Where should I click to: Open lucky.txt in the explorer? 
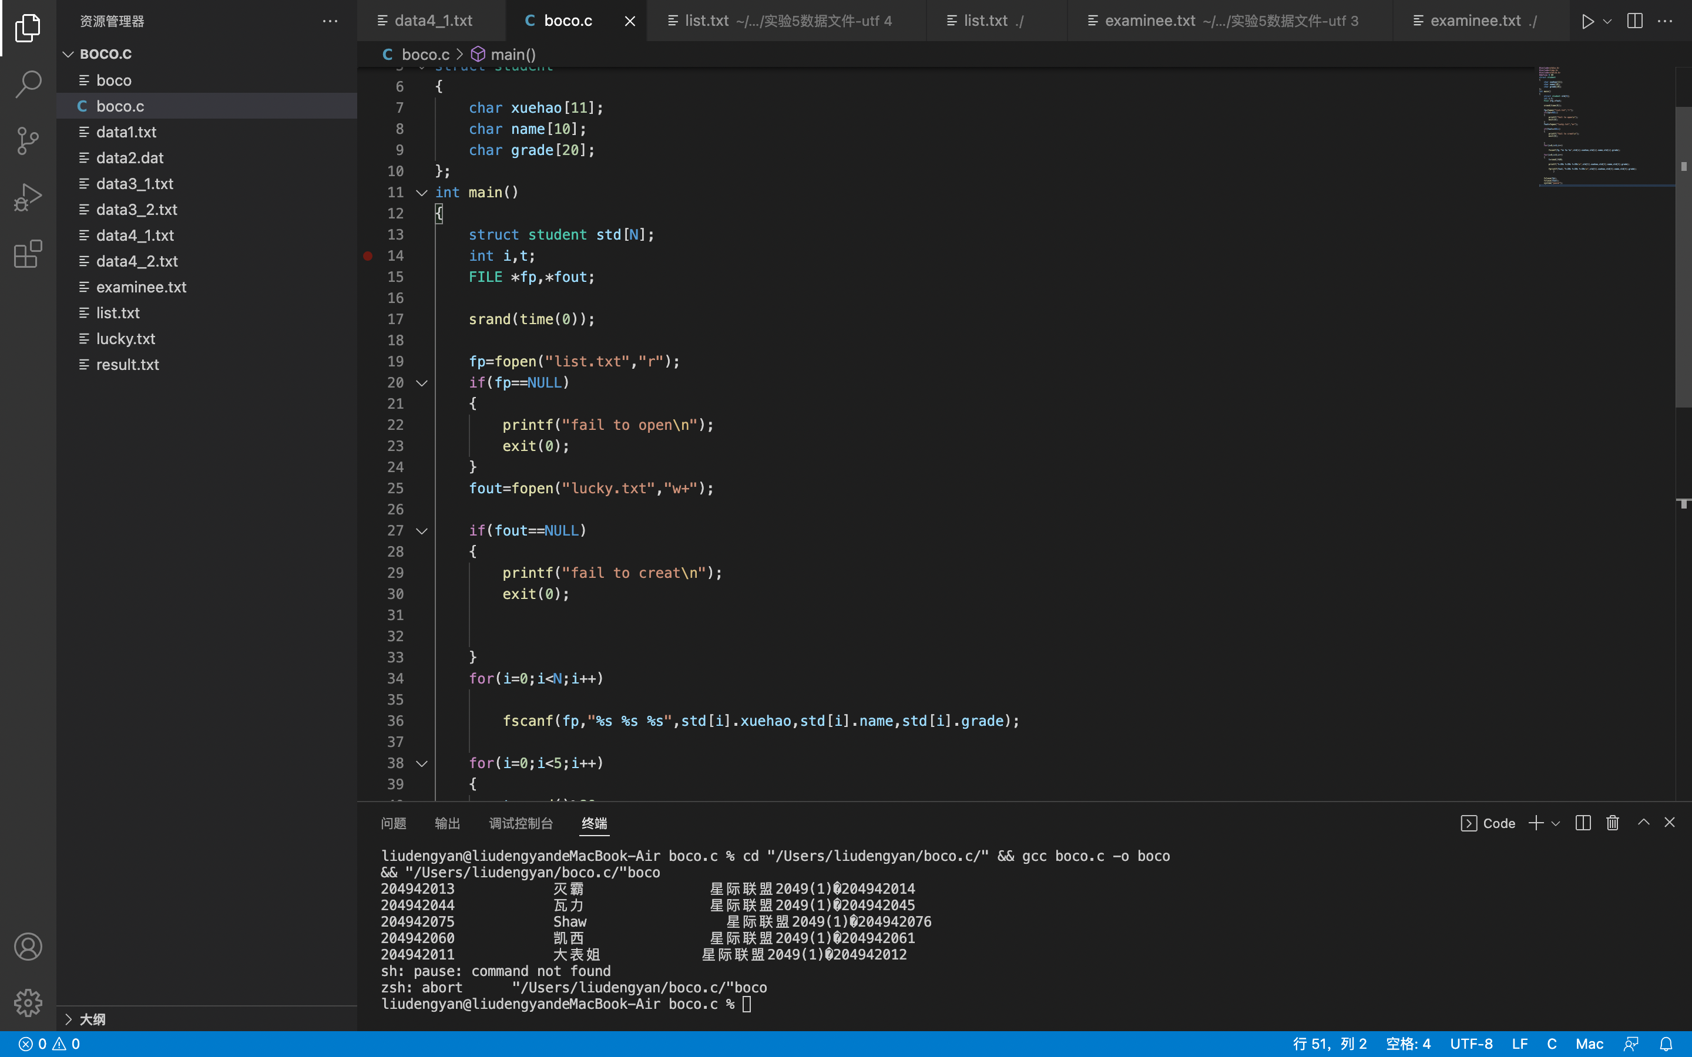[x=126, y=338]
